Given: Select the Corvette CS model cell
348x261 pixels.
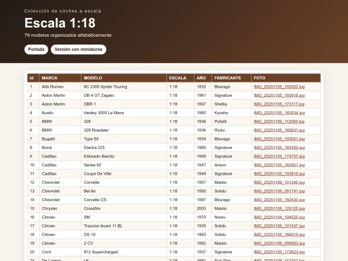Looking at the screenshot, I should (x=124, y=200).
